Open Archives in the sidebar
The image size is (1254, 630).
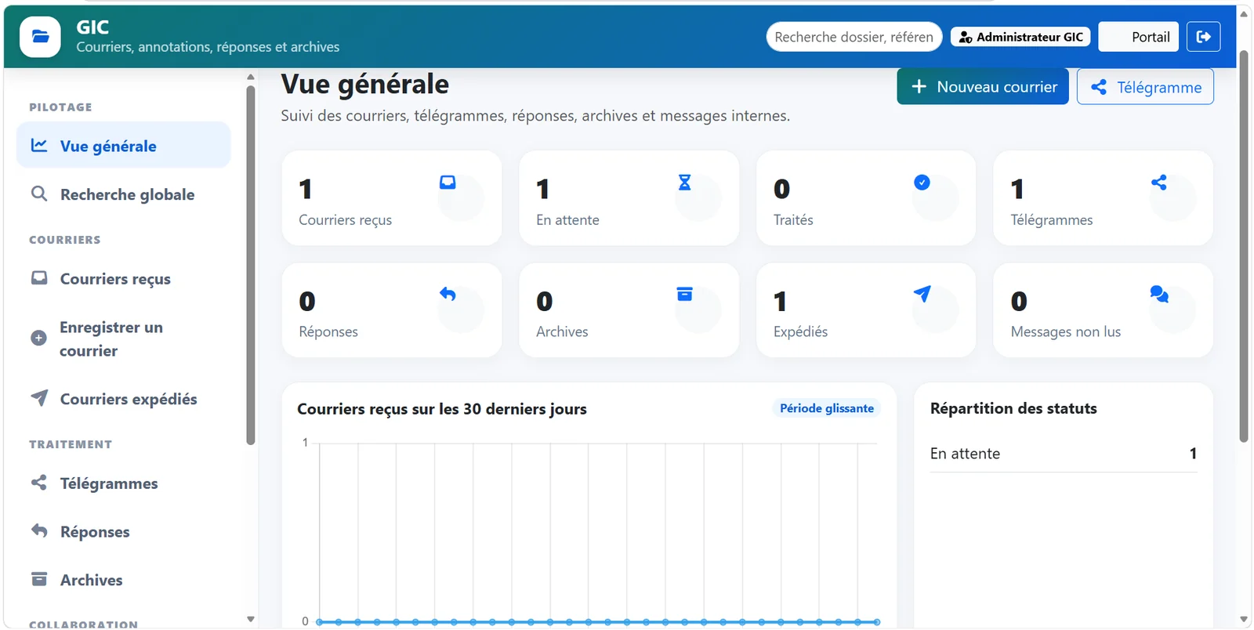pos(123,580)
